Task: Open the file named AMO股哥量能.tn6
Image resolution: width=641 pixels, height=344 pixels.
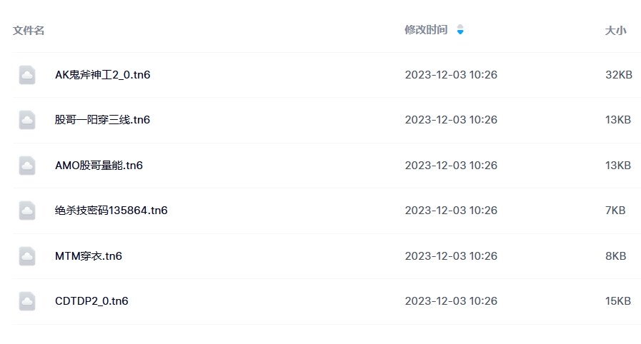Action: click(x=99, y=166)
